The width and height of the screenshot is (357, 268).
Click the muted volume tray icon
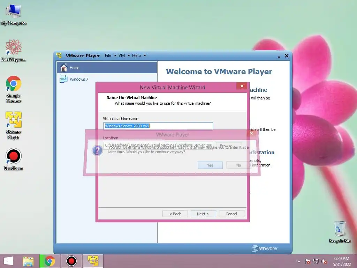point(324,261)
